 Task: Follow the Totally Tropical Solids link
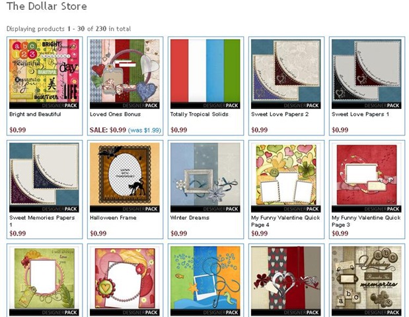pos(200,114)
